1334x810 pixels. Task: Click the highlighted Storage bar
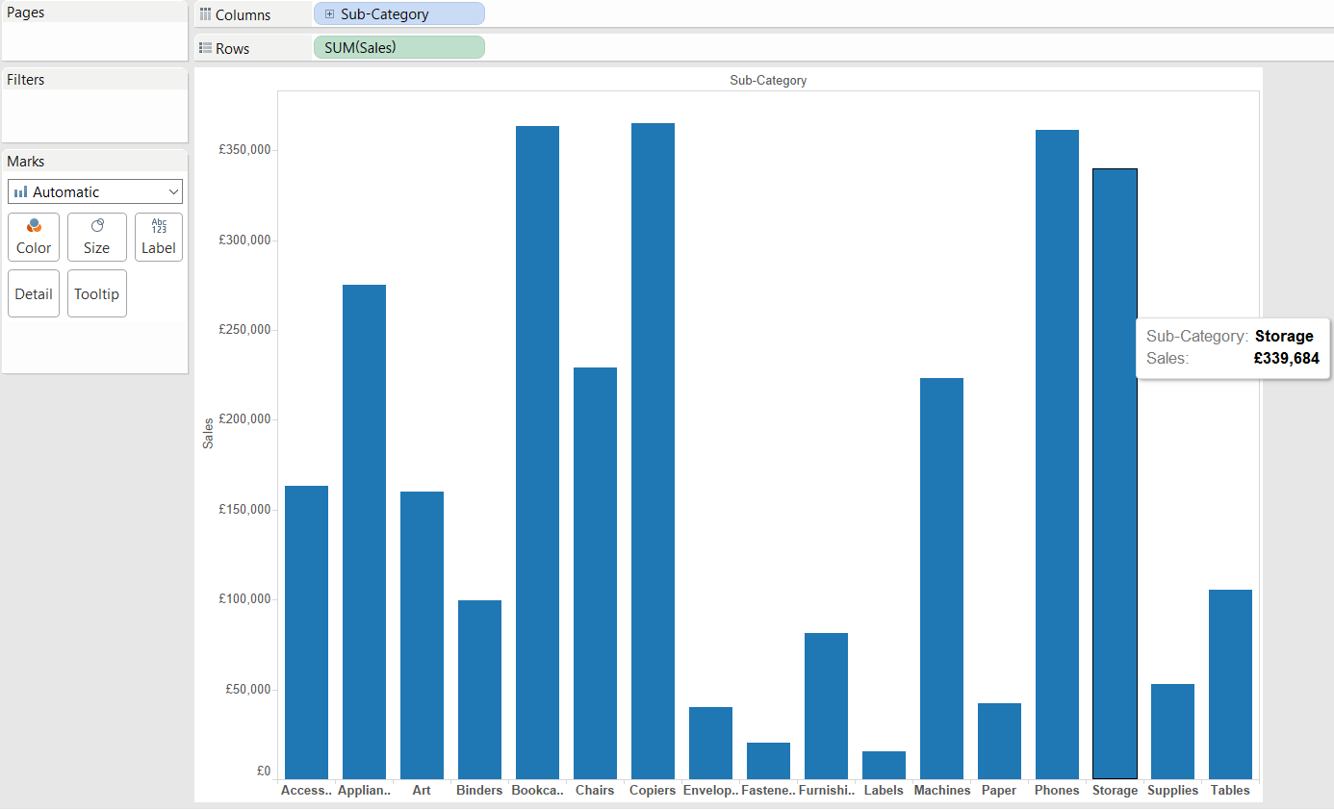click(x=1115, y=474)
